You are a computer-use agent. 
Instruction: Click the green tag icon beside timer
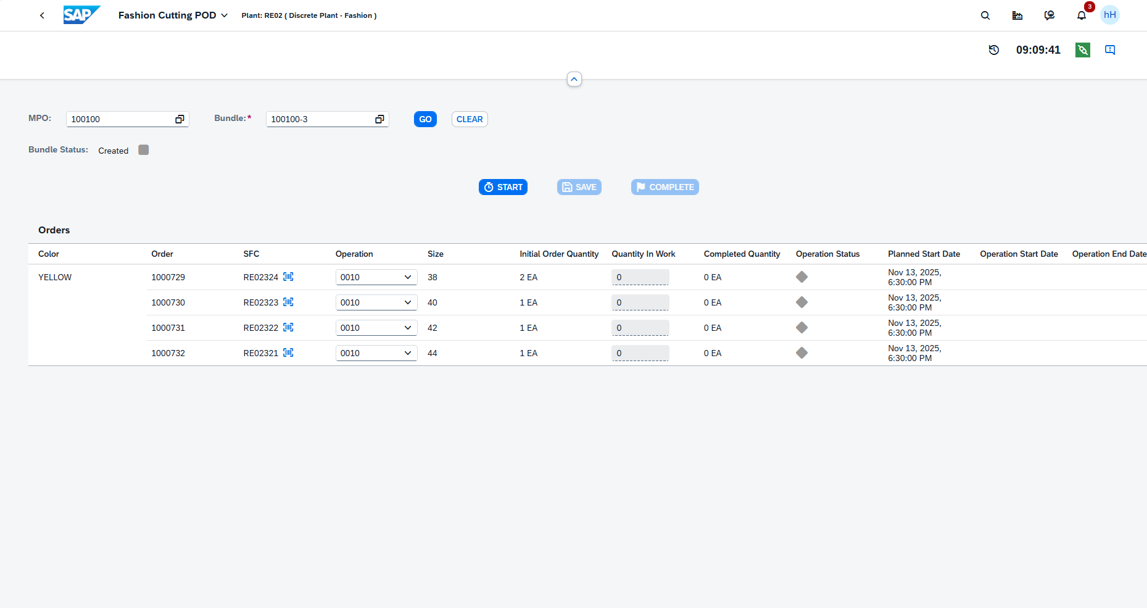tap(1082, 50)
